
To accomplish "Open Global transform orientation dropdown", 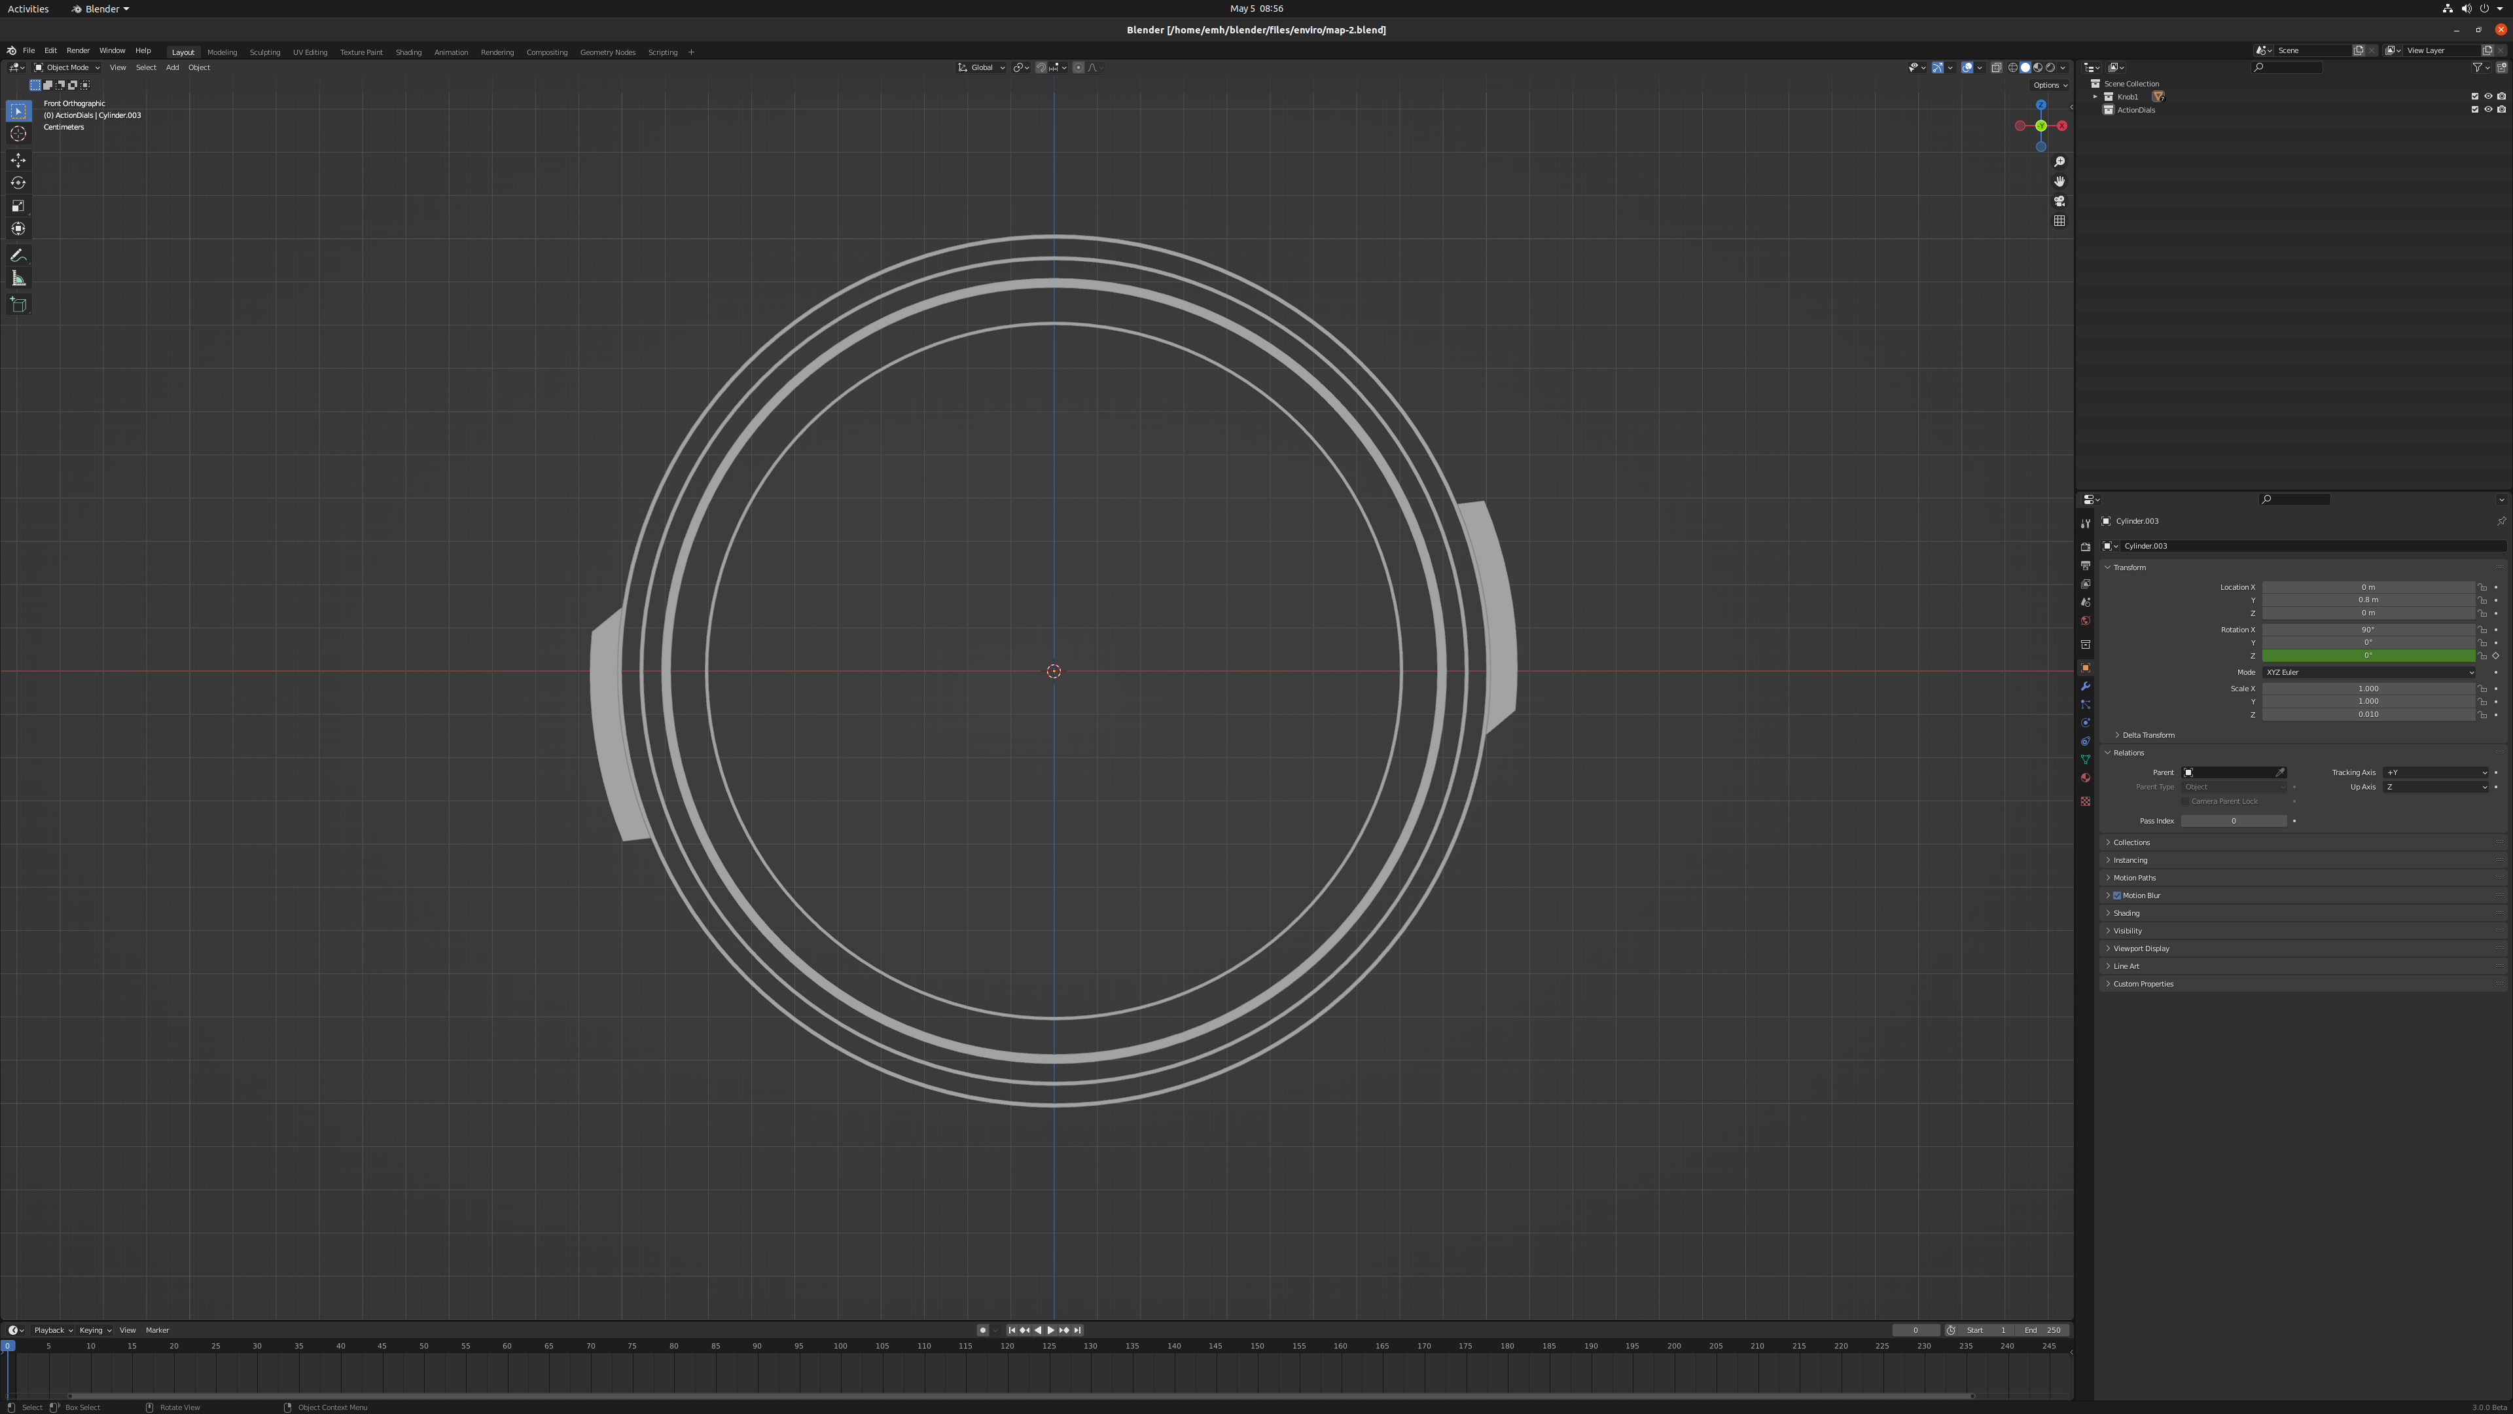I will point(982,67).
